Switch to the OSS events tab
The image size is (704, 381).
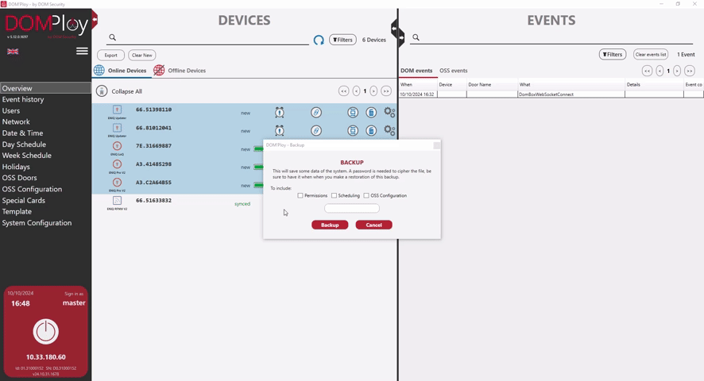pos(454,71)
